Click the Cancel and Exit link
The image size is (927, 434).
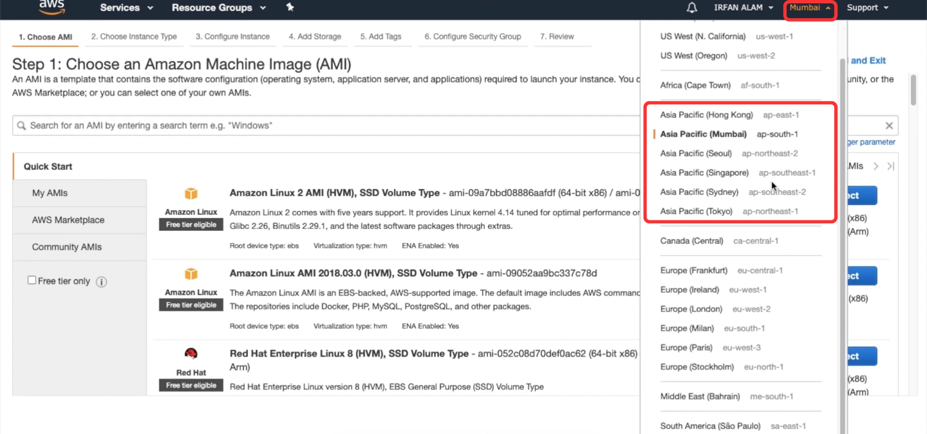point(868,61)
